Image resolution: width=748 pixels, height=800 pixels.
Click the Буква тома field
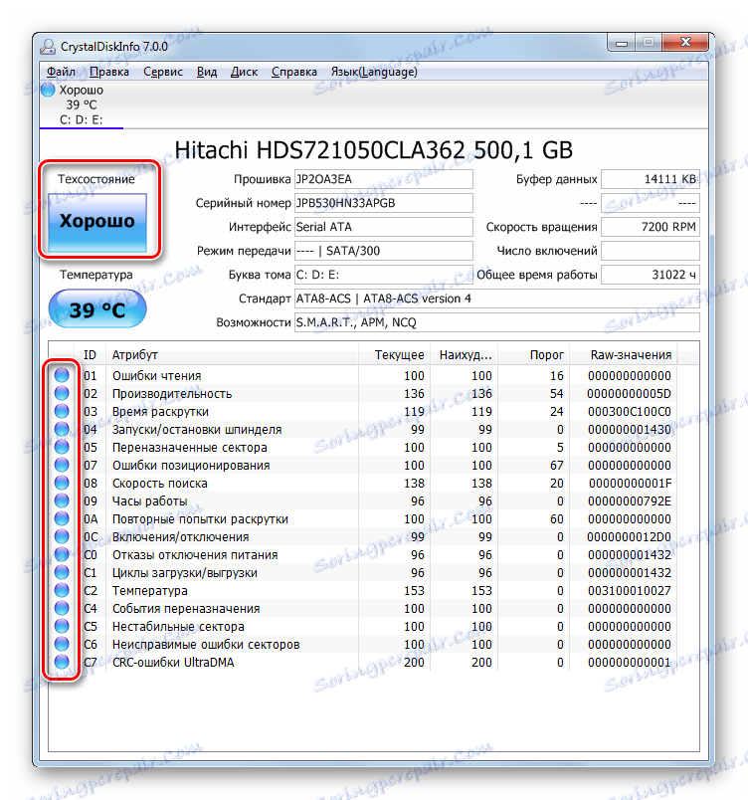(383, 275)
